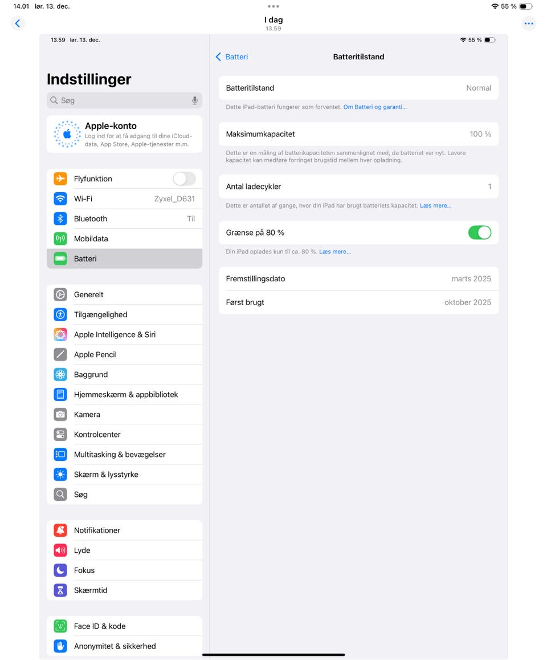Open Bluetooth settings via its icon
Screen dimensions: 547x660
point(60,218)
